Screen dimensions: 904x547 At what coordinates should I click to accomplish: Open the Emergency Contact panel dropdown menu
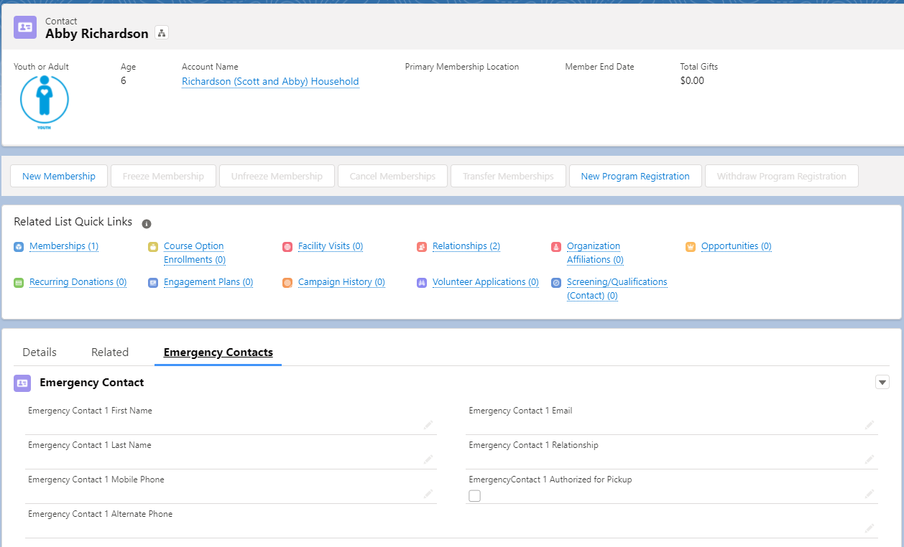[x=882, y=382]
